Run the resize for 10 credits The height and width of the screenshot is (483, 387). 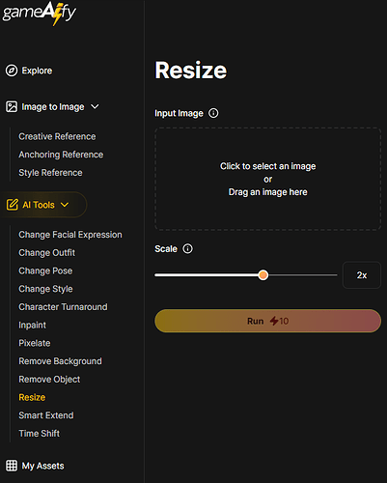[x=267, y=321]
